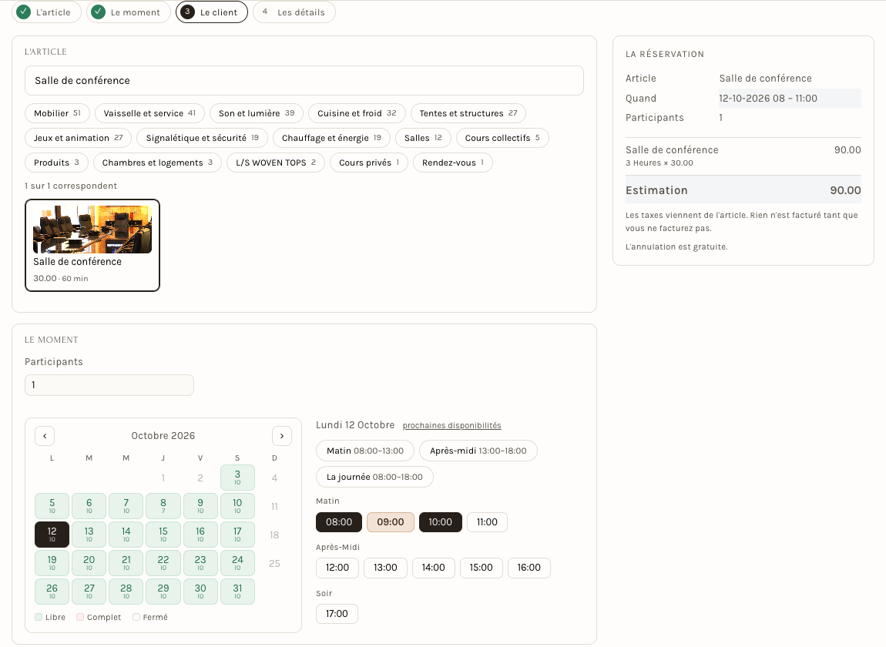The width and height of the screenshot is (886, 647).
Task: Choose the Après-midi 13:00–18:00 preset
Action: coord(478,451)
